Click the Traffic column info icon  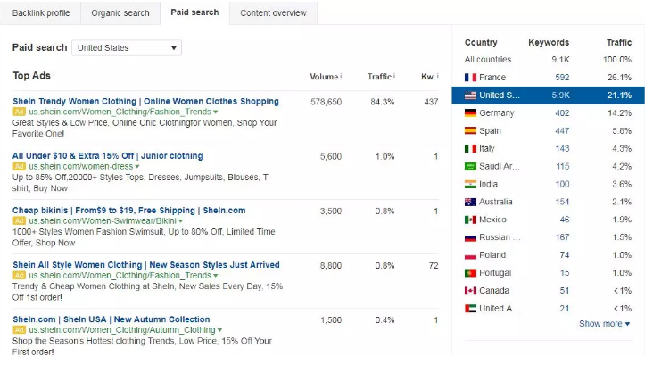tap(394, 76)
